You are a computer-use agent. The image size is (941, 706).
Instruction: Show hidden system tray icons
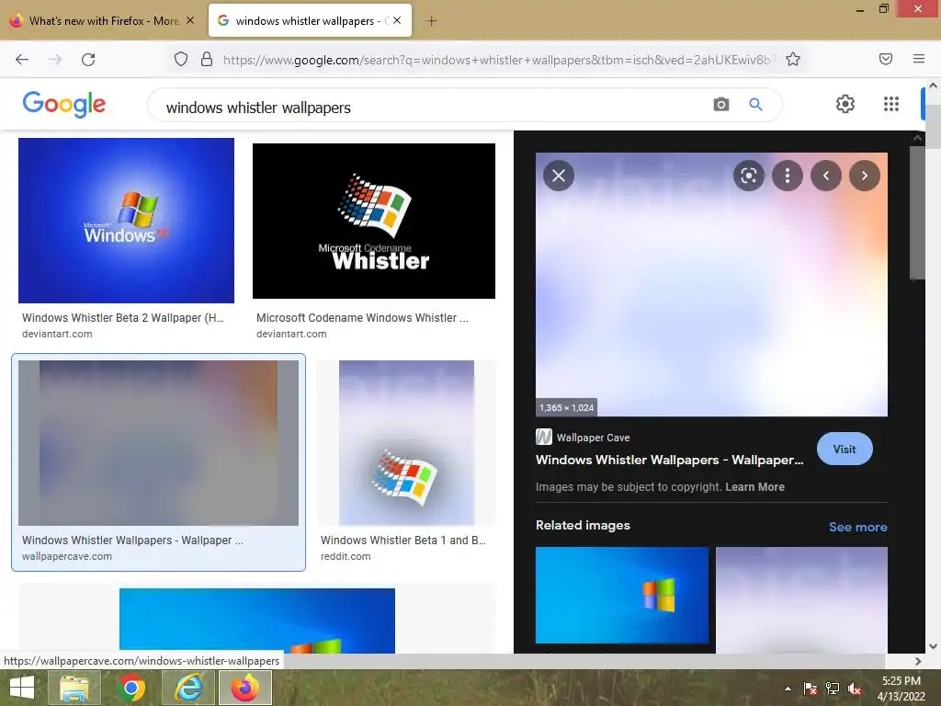tap(788, 689)
